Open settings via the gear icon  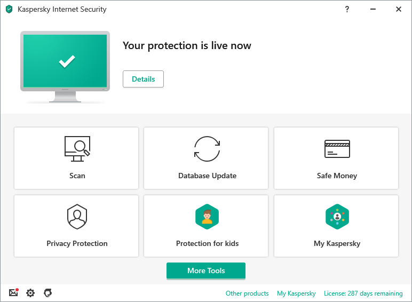(x=30, y=293)
